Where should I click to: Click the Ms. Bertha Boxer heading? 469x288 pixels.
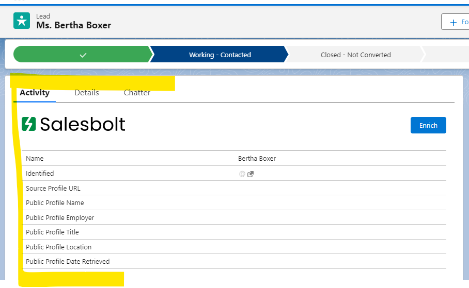pyautogui.click(x=73, y=25)
